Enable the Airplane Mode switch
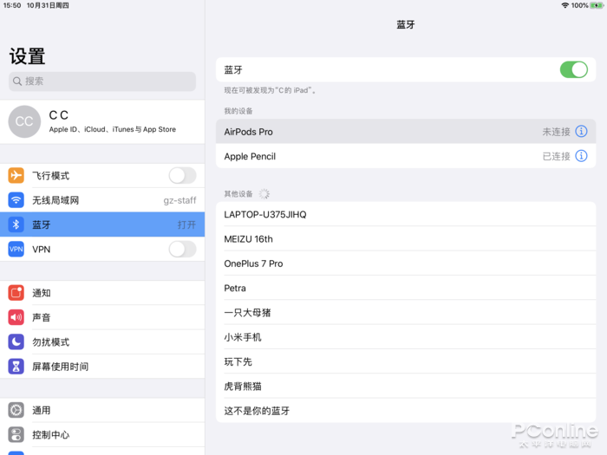 182,176
